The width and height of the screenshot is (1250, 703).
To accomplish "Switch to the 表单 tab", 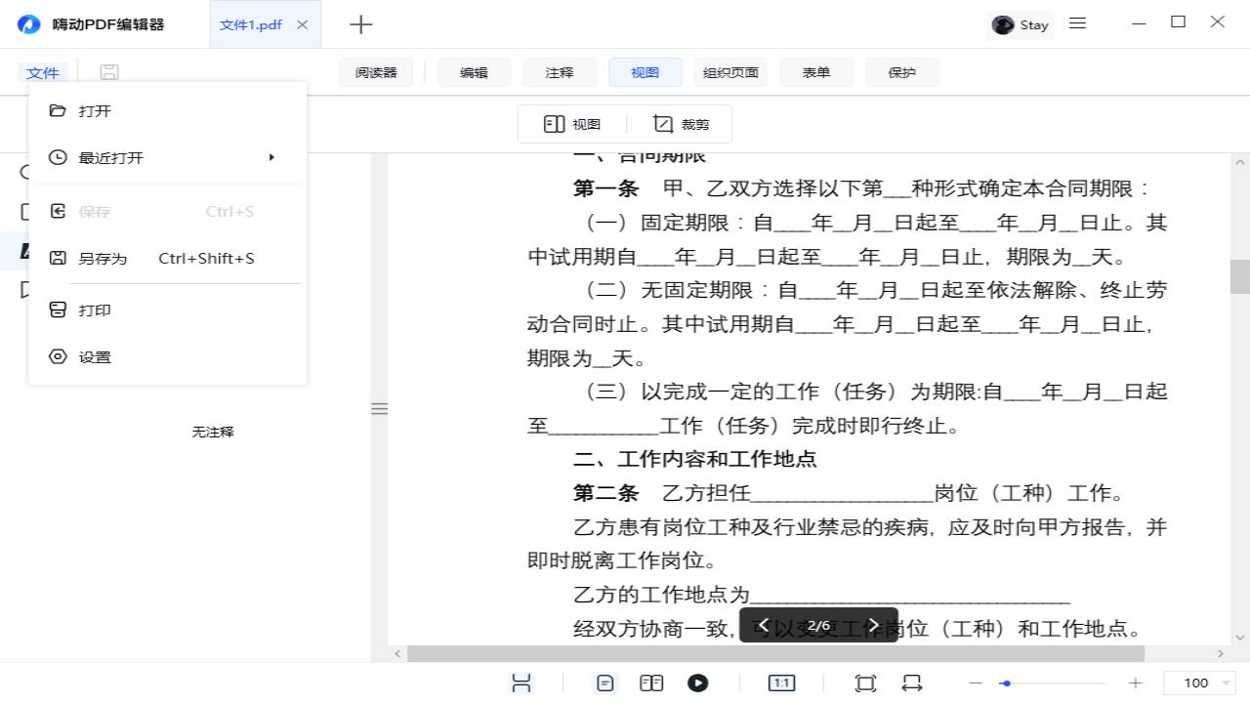I will point(816,72).
